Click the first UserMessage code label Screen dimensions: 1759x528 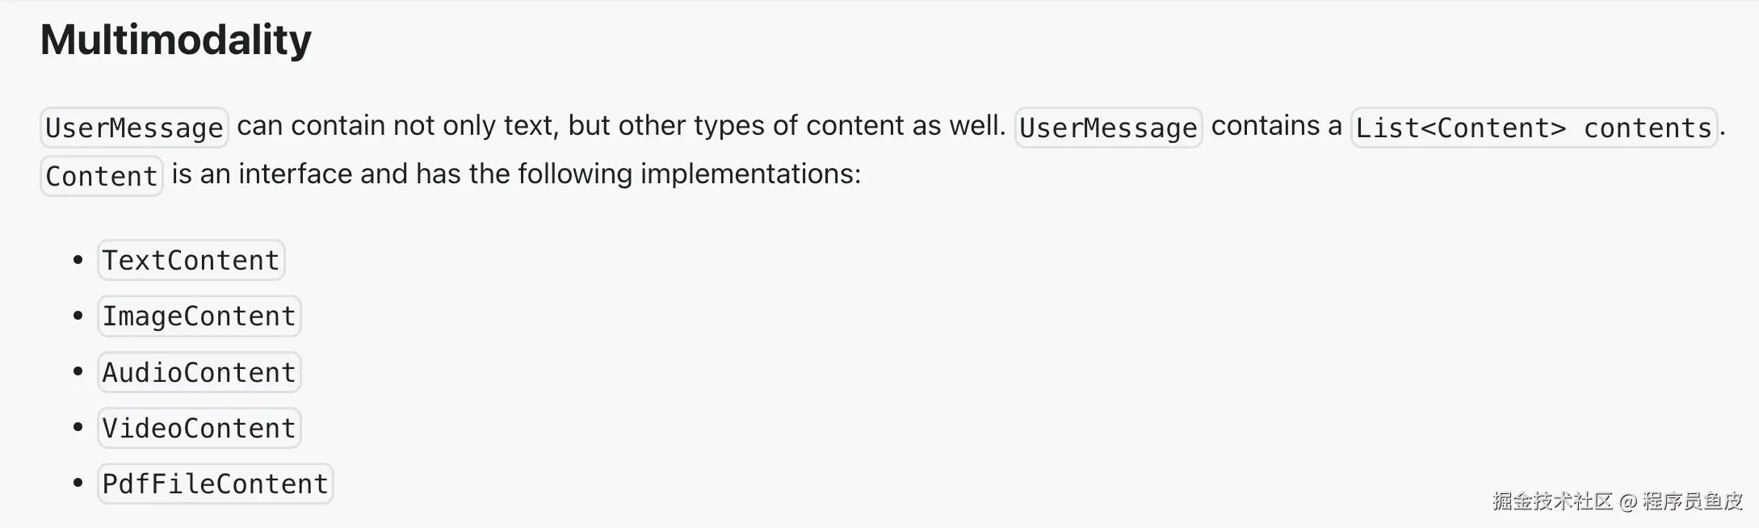pos(134,128)
